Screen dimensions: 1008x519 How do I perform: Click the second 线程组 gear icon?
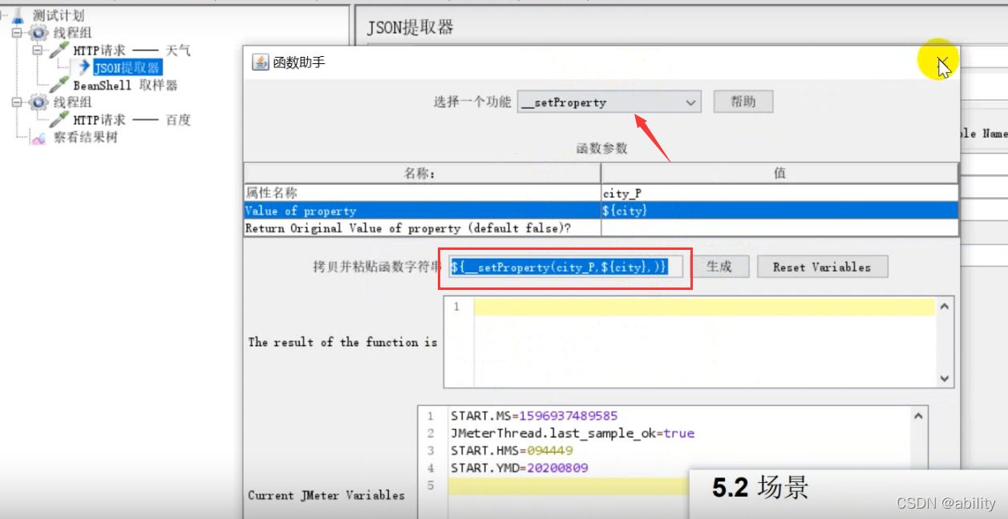(38, 103)
